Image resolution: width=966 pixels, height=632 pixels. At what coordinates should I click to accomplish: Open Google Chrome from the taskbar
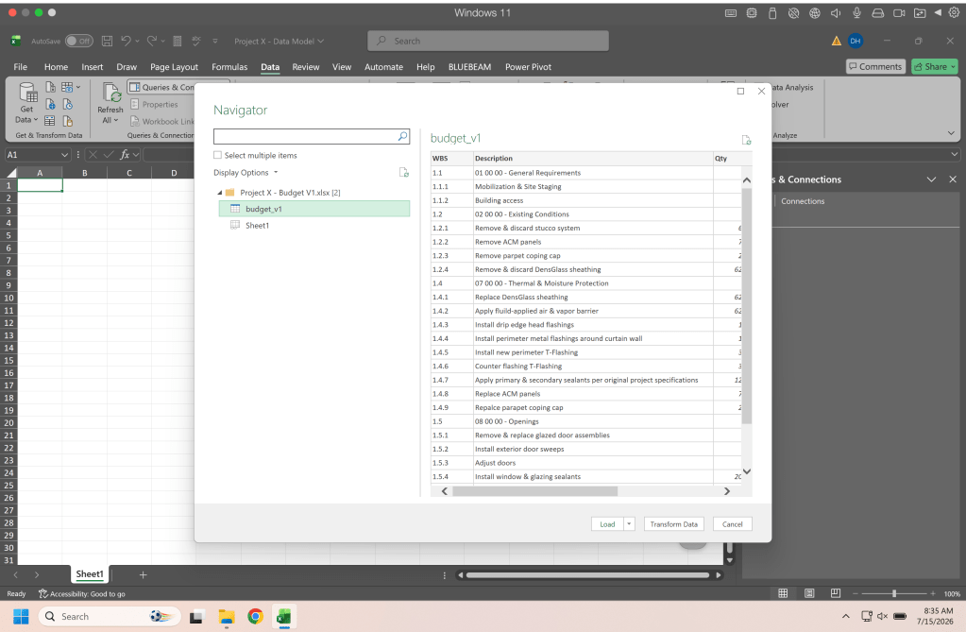[x=255, y=616]
